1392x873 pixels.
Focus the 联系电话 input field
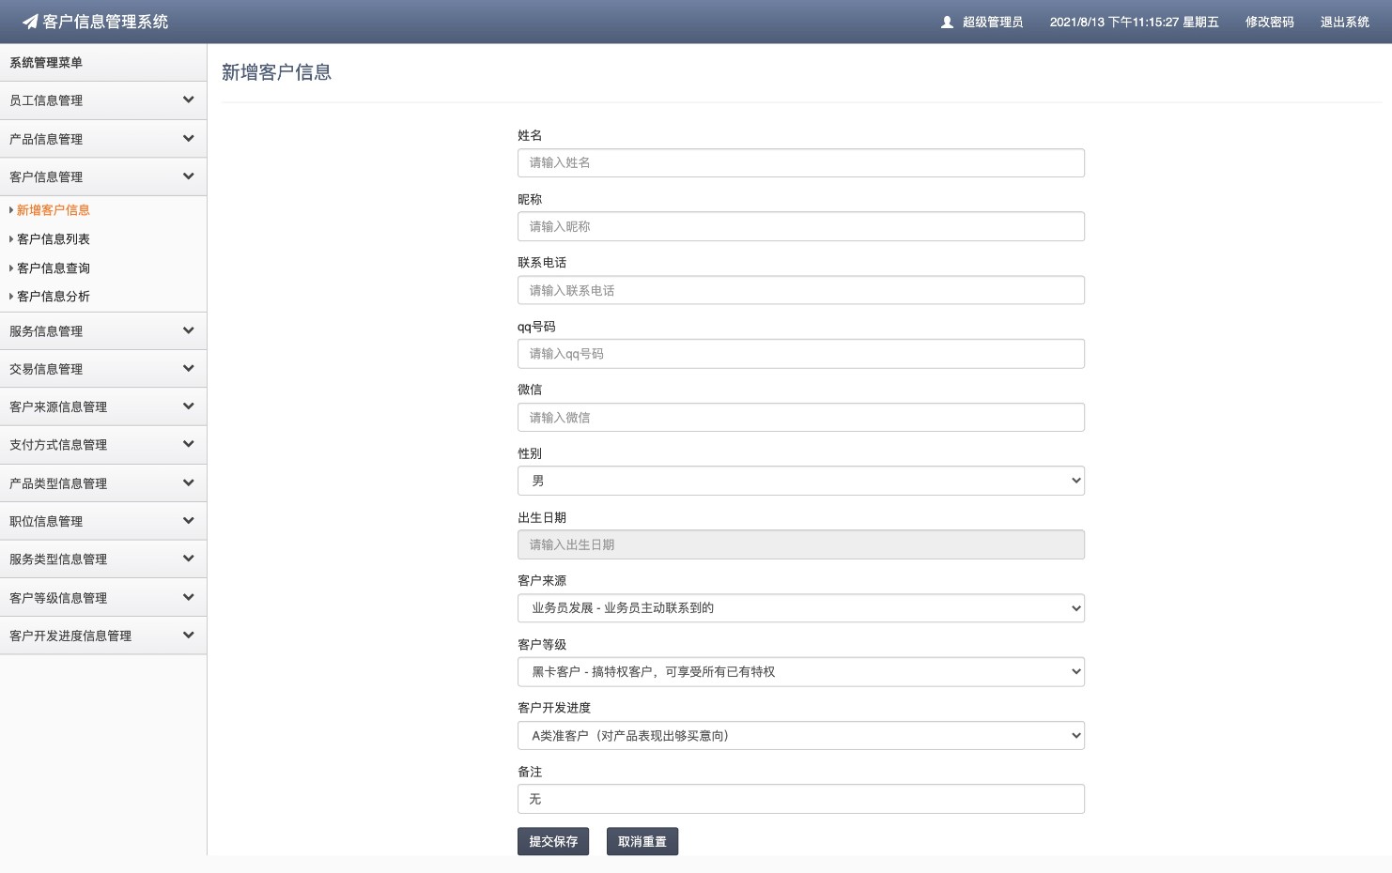(801, 290)
